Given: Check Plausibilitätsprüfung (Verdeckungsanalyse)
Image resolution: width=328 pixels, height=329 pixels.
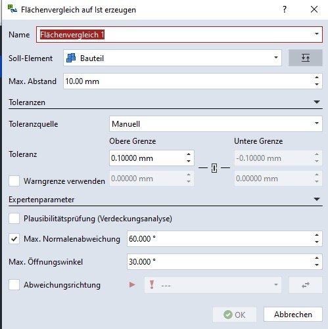Looking at the screenshot, I should [x=14, y=219].
